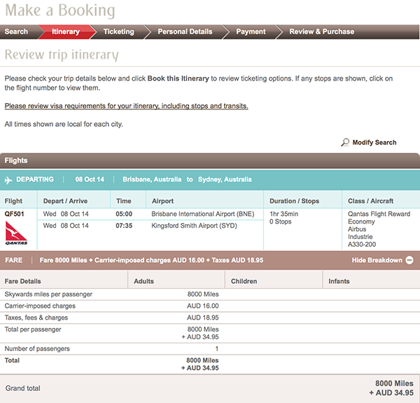Click the Adults column header
Viewport: 420px width, 403px height.
click(x=143, y=281)
